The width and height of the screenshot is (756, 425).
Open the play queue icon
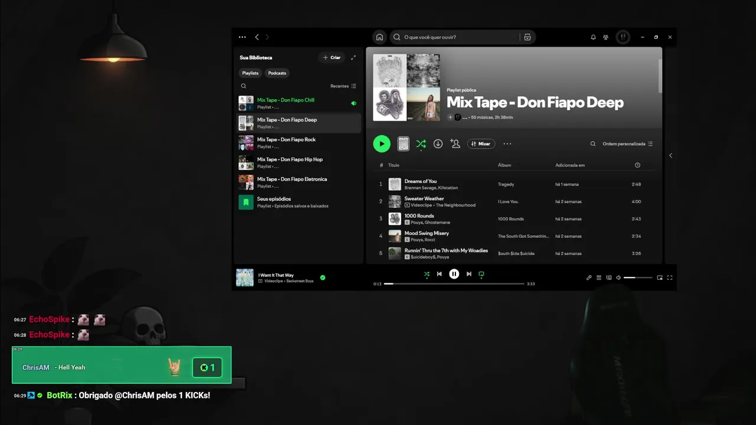click(x=599, y=277)
